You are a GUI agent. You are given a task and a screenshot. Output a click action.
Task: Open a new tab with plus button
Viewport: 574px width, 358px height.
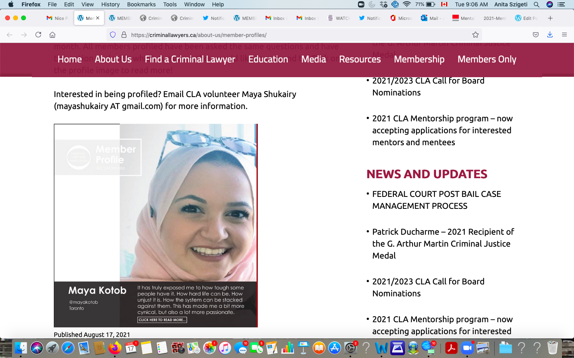[x=550, y=18]
